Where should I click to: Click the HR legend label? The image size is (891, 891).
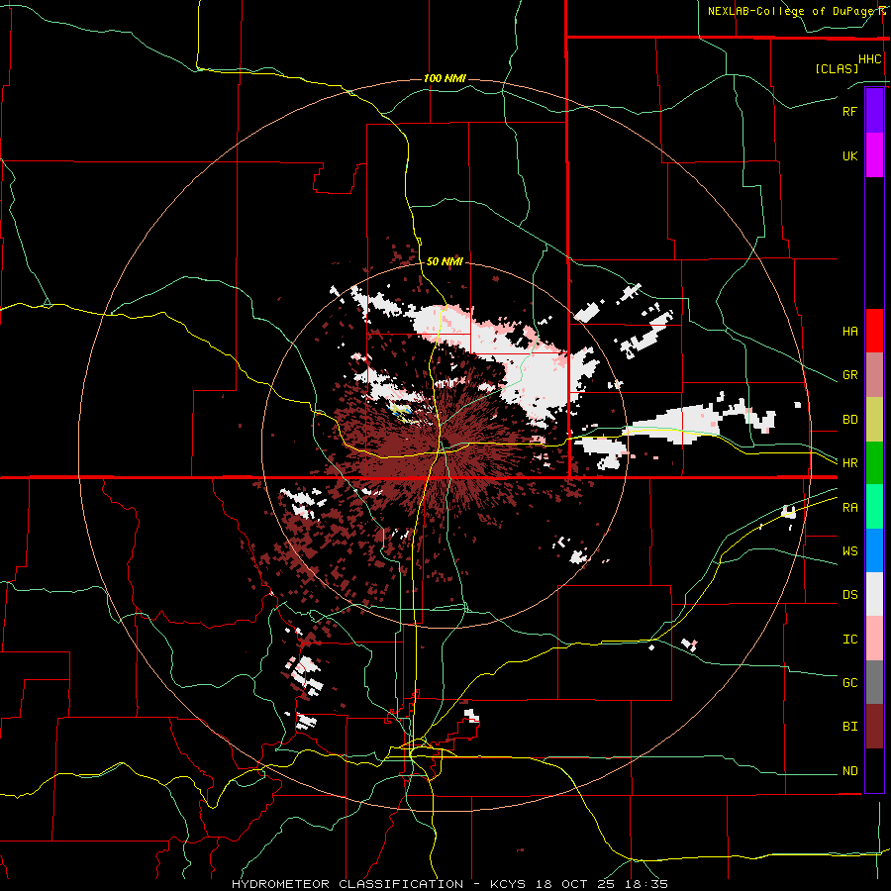(x=849, y=463)
